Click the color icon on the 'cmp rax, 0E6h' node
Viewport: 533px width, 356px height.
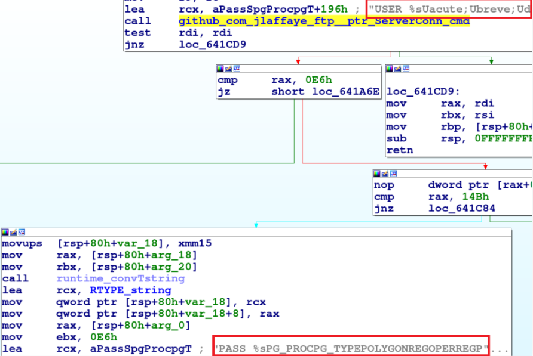[220, 69]
